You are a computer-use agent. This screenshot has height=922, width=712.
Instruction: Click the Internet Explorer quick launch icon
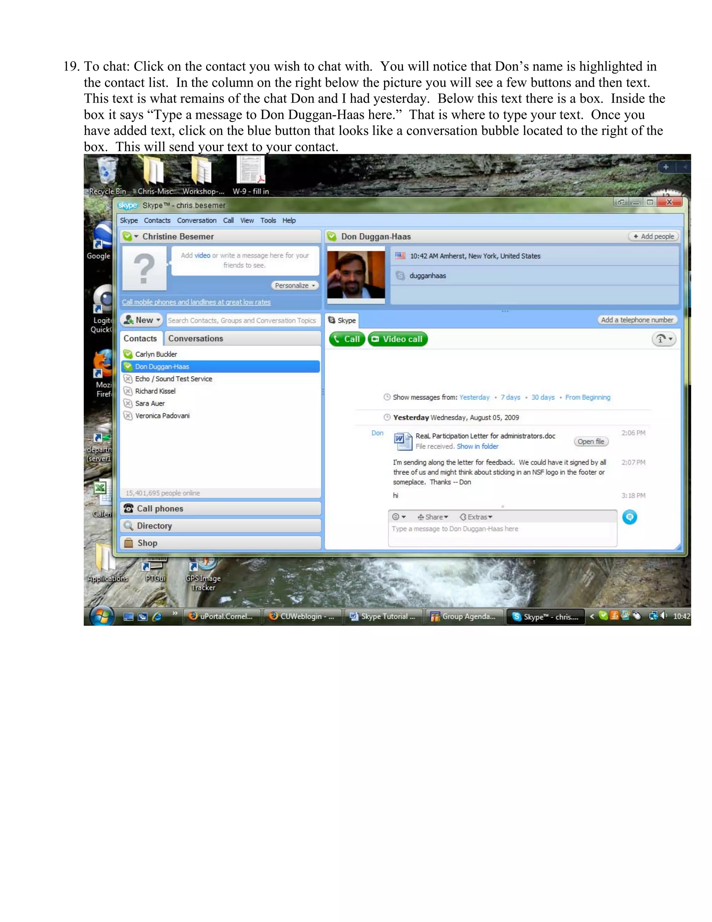pos(157,617)
